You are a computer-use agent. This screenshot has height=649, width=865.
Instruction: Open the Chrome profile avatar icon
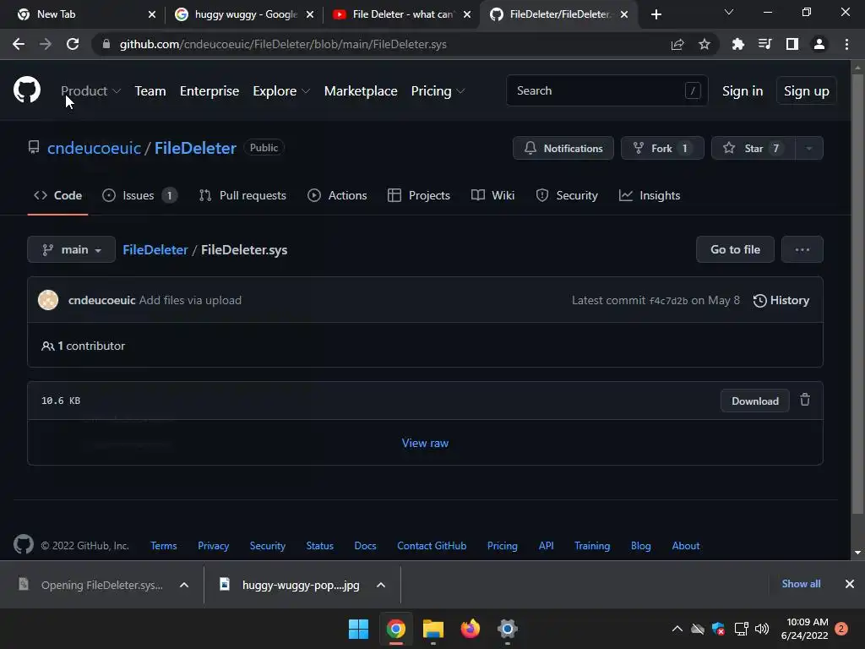point(819,44)
